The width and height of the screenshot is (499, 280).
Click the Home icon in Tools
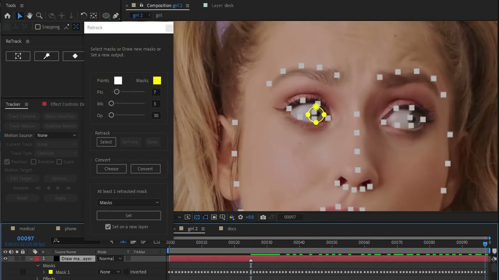[7, 16]
